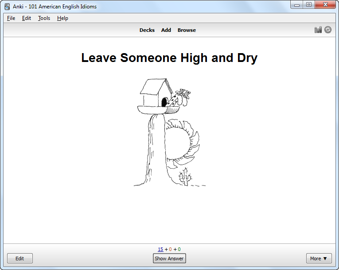Screen dimensions: 339x270
Task: Click the green review count 0
Action: click(x=179, y=249)
